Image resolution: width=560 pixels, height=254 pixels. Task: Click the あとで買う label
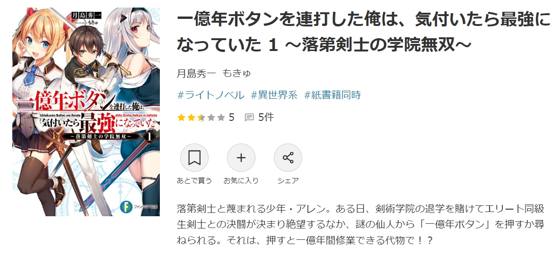click(x=194, y=180)
